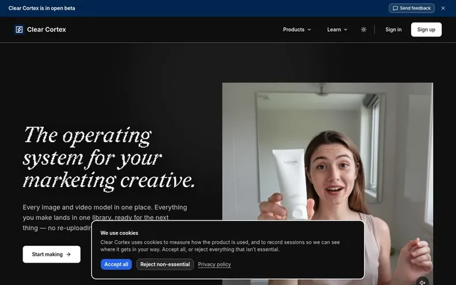
Task: Open the Products dropdown menu
Action: tap(297, 29)
